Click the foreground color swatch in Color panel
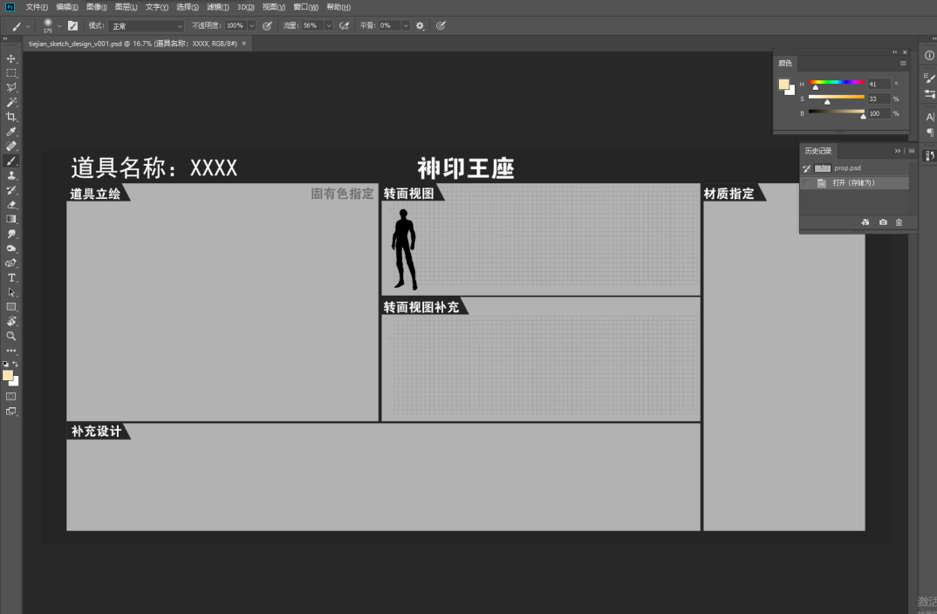937x614 pixels. point(783,82)
